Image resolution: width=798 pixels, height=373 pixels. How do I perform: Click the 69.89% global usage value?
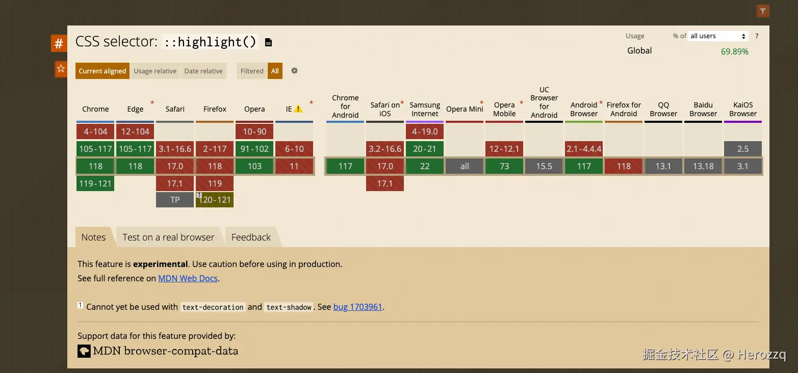coord(734,51)
